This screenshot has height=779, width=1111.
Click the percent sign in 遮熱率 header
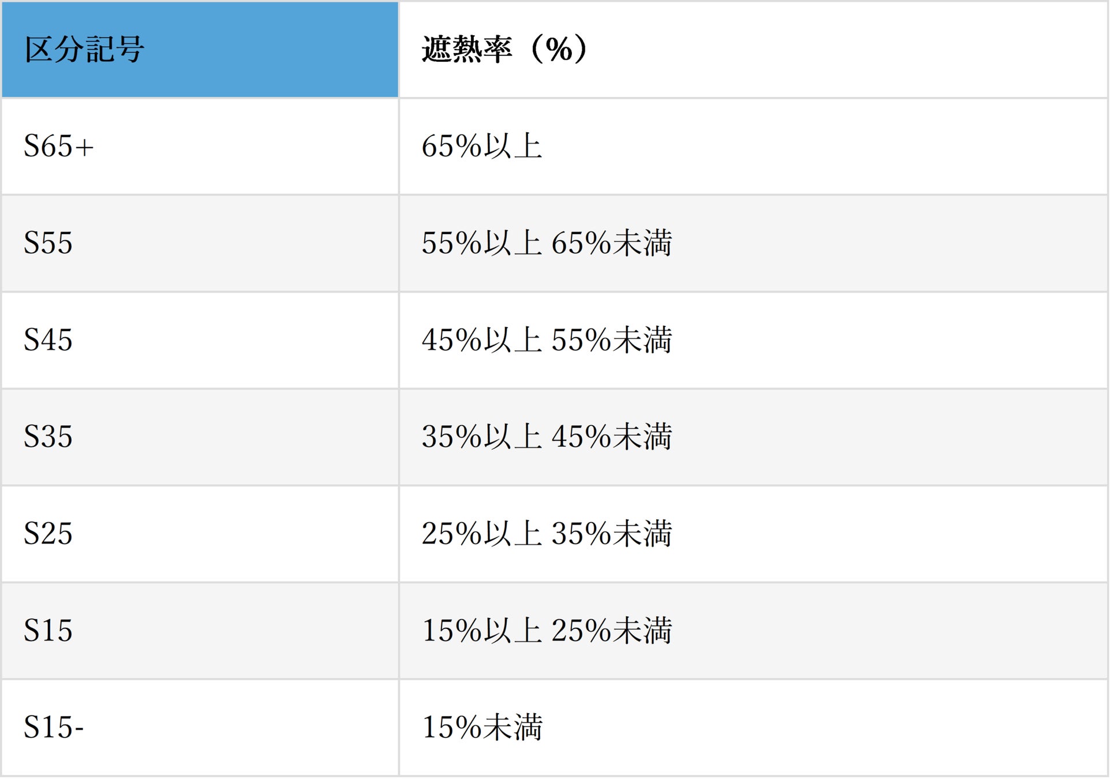[558, 50]
